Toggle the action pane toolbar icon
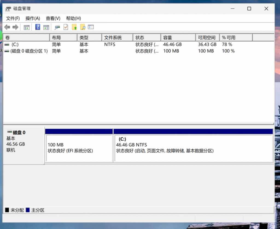The width and height of the screenshot is (280, 229). point(46,27)
